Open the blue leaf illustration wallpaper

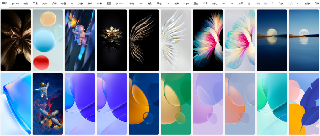(304, 104)
